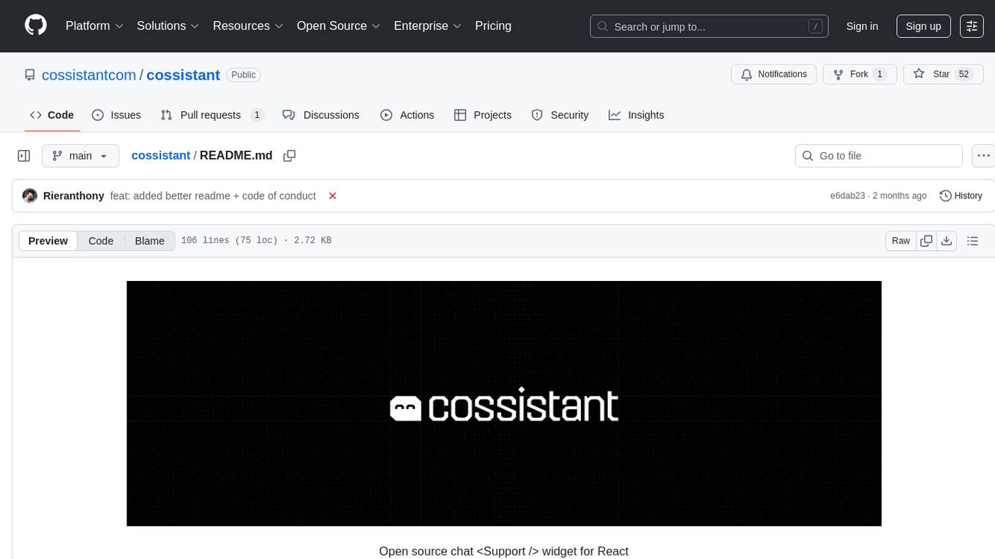Open the commit message link
This screenshot has height=559, width=995.
[213, 196]
